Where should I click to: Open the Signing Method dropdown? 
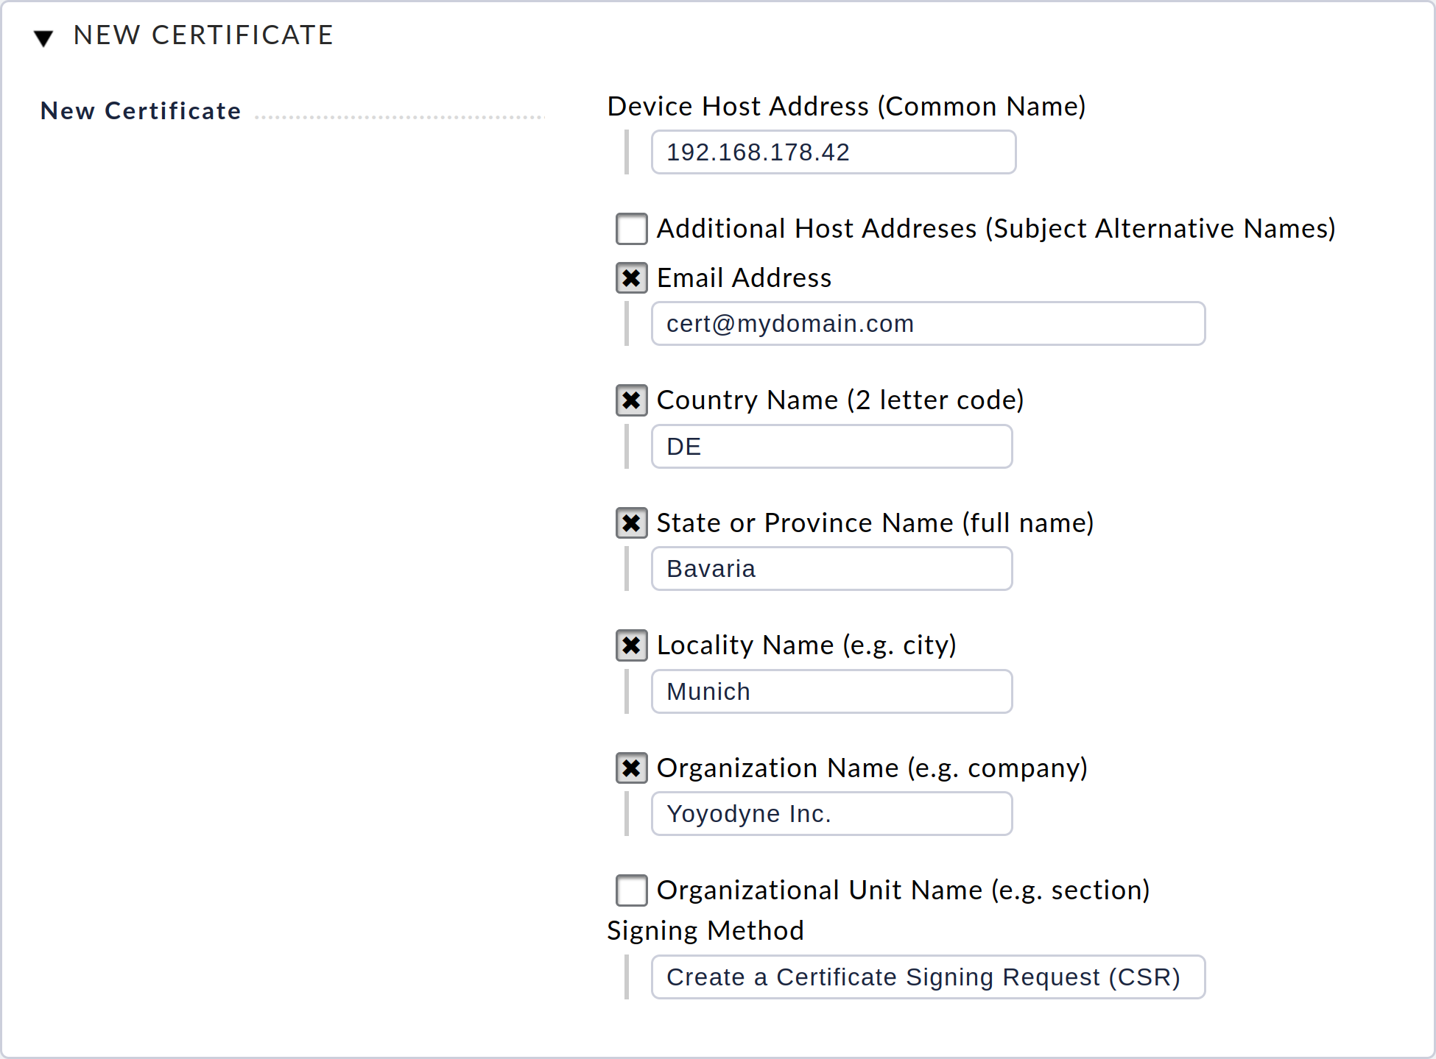click(928, 977)
